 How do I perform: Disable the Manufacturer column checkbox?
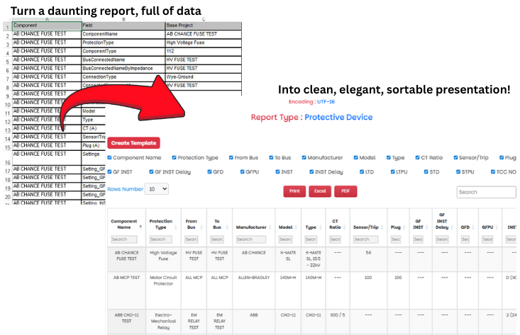304,157
